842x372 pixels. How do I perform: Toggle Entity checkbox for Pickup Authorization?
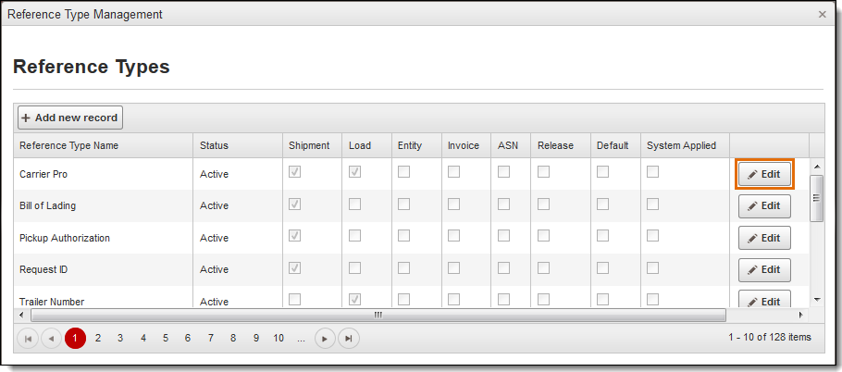click(x=404, y=236)
